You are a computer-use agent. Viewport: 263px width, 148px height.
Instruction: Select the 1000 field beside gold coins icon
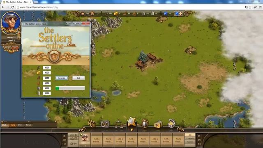(47, 73)
